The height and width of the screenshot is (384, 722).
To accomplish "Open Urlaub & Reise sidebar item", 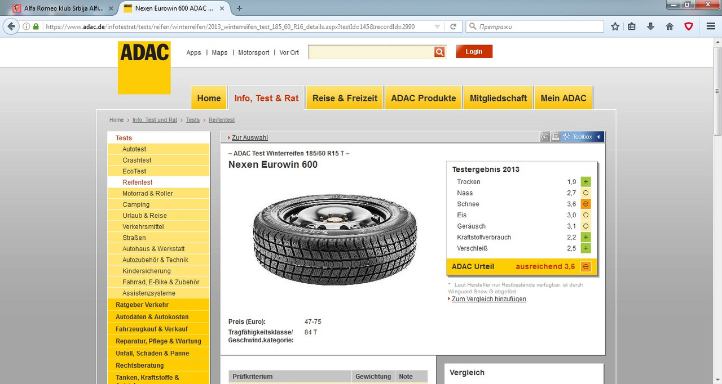I will coord(159,216).
